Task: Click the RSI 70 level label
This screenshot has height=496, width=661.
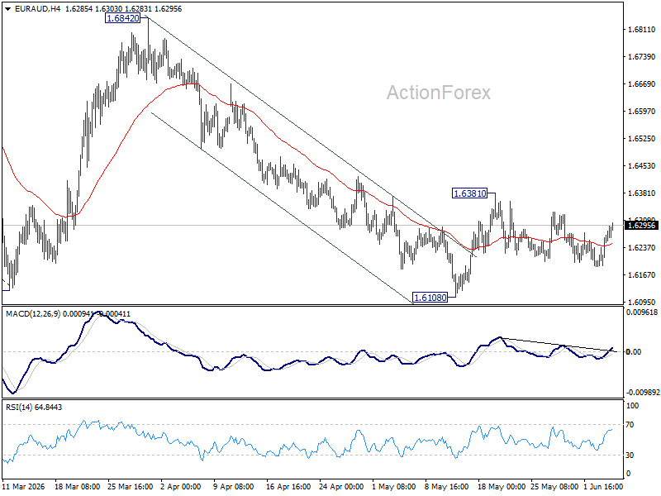Action: tap(630, 425)
